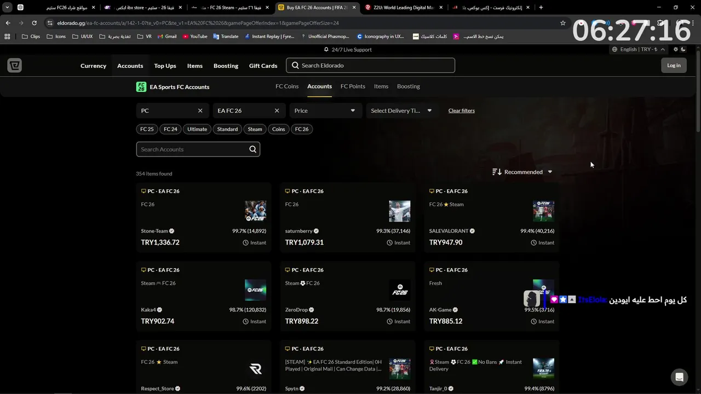Open the tab search dropdown arrow

(x=7, y=8)
